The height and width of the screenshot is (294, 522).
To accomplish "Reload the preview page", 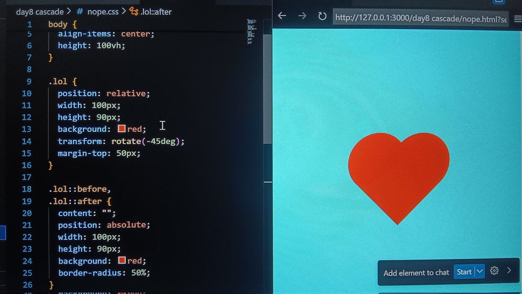I will (322, 16).
